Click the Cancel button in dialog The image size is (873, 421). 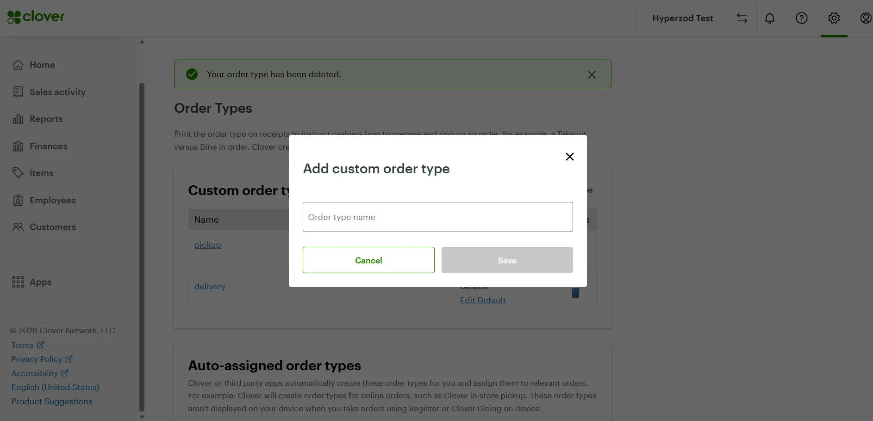point(368,260)
